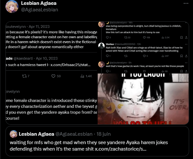193x159 pixels.
Task: Click the retweet icon showing 22
Action: [x=126, y=37]
